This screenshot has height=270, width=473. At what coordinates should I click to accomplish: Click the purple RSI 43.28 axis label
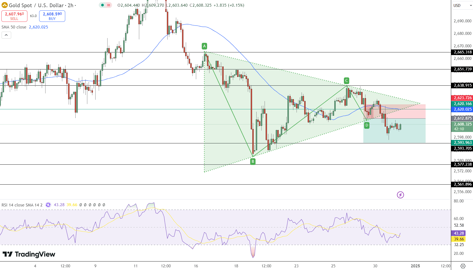[x=458, y=233]
